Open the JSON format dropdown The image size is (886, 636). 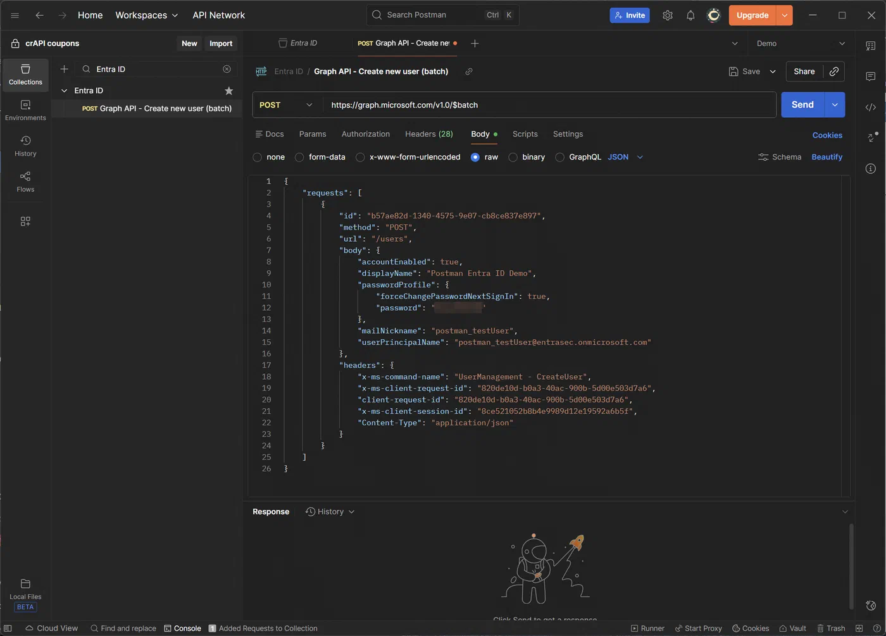pyautogui.click(x=625, y=157)
